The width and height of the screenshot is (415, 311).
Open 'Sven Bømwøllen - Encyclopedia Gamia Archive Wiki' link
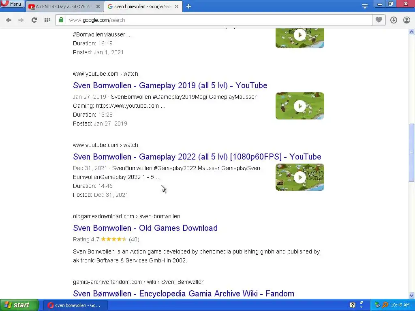tap(184, 294)
